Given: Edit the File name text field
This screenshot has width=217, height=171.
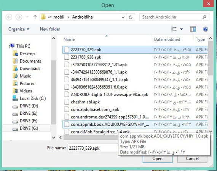Looking at the screenshot, I should (x=93, y=148).
